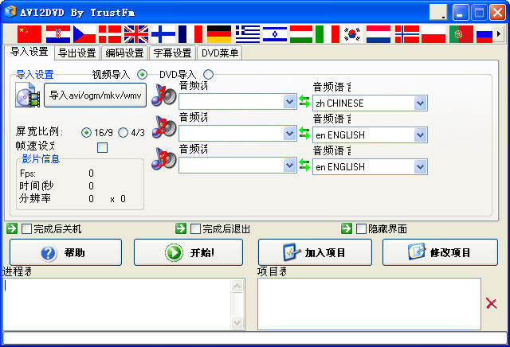This screenshot has width=510, height=347.
Task: Select the DVD导入 radio button
Action: pyautogui.click(x=209, y=75)
